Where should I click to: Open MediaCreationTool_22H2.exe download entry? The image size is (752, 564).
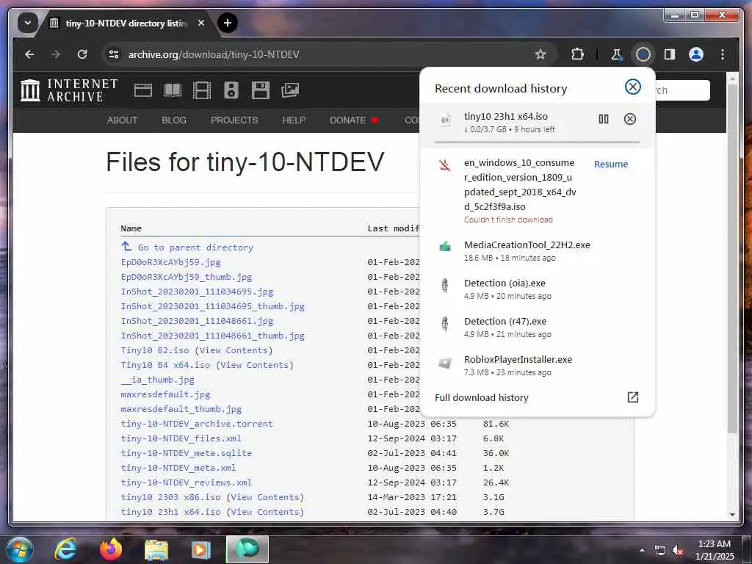(x=537, y=251)
